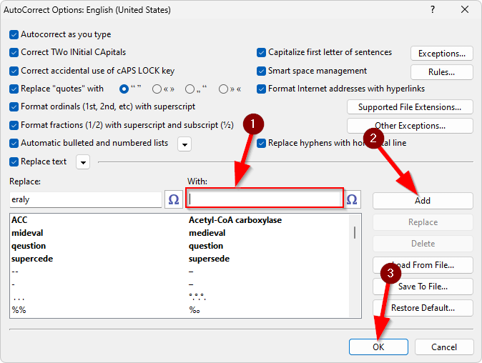The image size is (482, 363).
Task: Click Acetyl-CoA carboxylase replacement text
Action: 235,220
